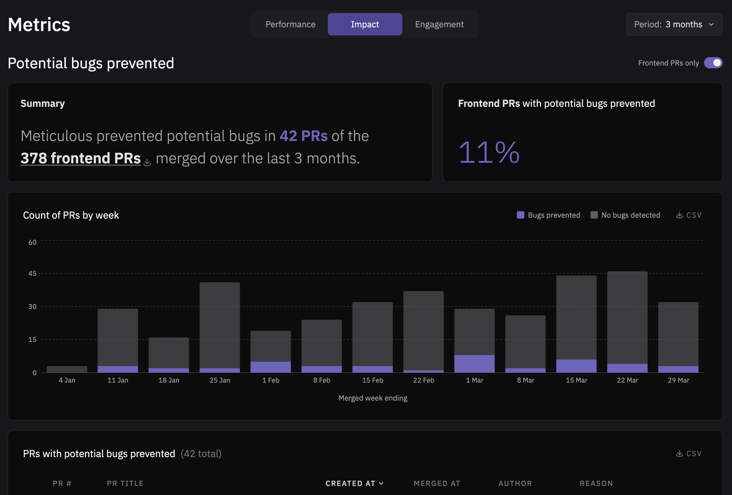Download CSV of PRs with bugs prevented
732x495 pixels.
pyautogui.click(x=689, y=454)
